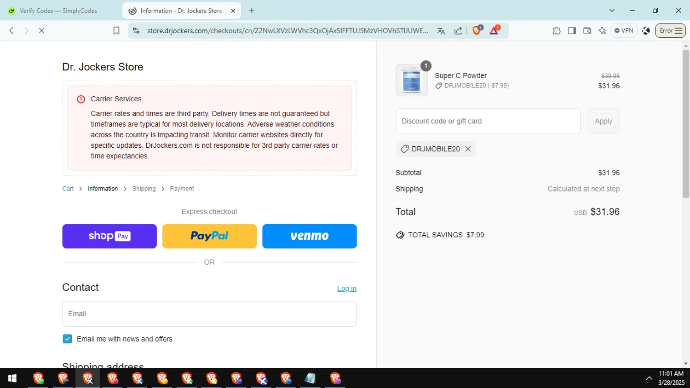Viewport: 690px width, 388px height.
Task: Click the Subtotal label
Action: (408, 173)
